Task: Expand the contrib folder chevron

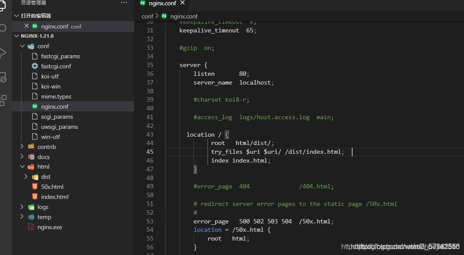Action: (22, 146)
